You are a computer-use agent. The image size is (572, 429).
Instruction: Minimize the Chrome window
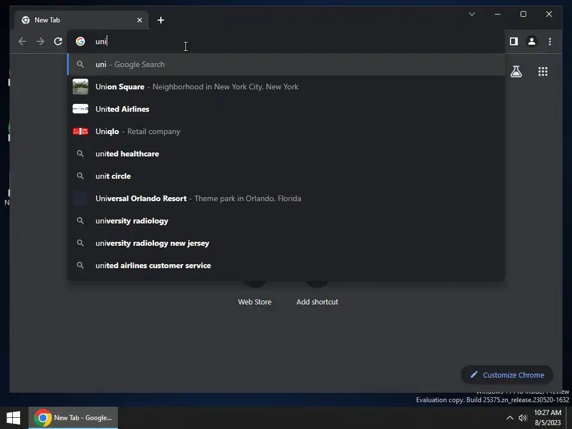tap(498, 14)
